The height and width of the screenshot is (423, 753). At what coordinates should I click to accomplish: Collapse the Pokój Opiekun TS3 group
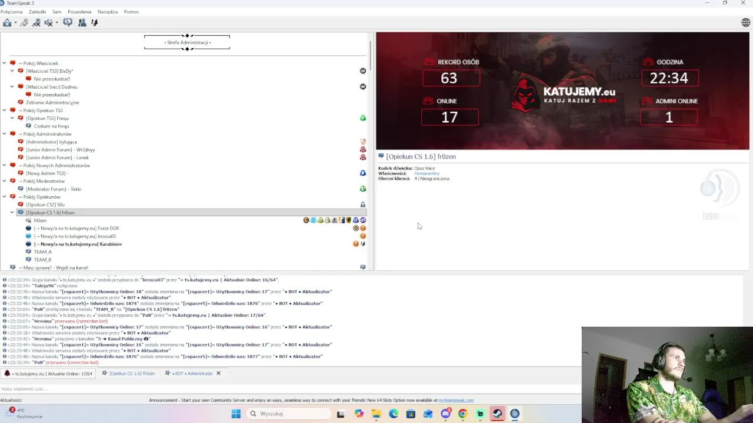pos(4,110)
